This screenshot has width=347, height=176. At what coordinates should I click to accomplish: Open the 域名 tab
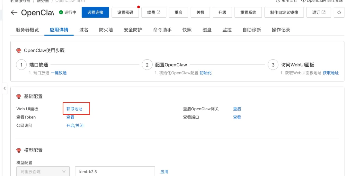[84, 30]
